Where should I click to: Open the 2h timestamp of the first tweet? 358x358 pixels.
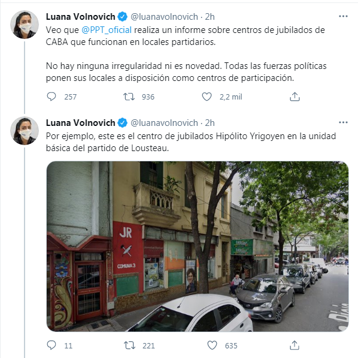tap(210, 17)
